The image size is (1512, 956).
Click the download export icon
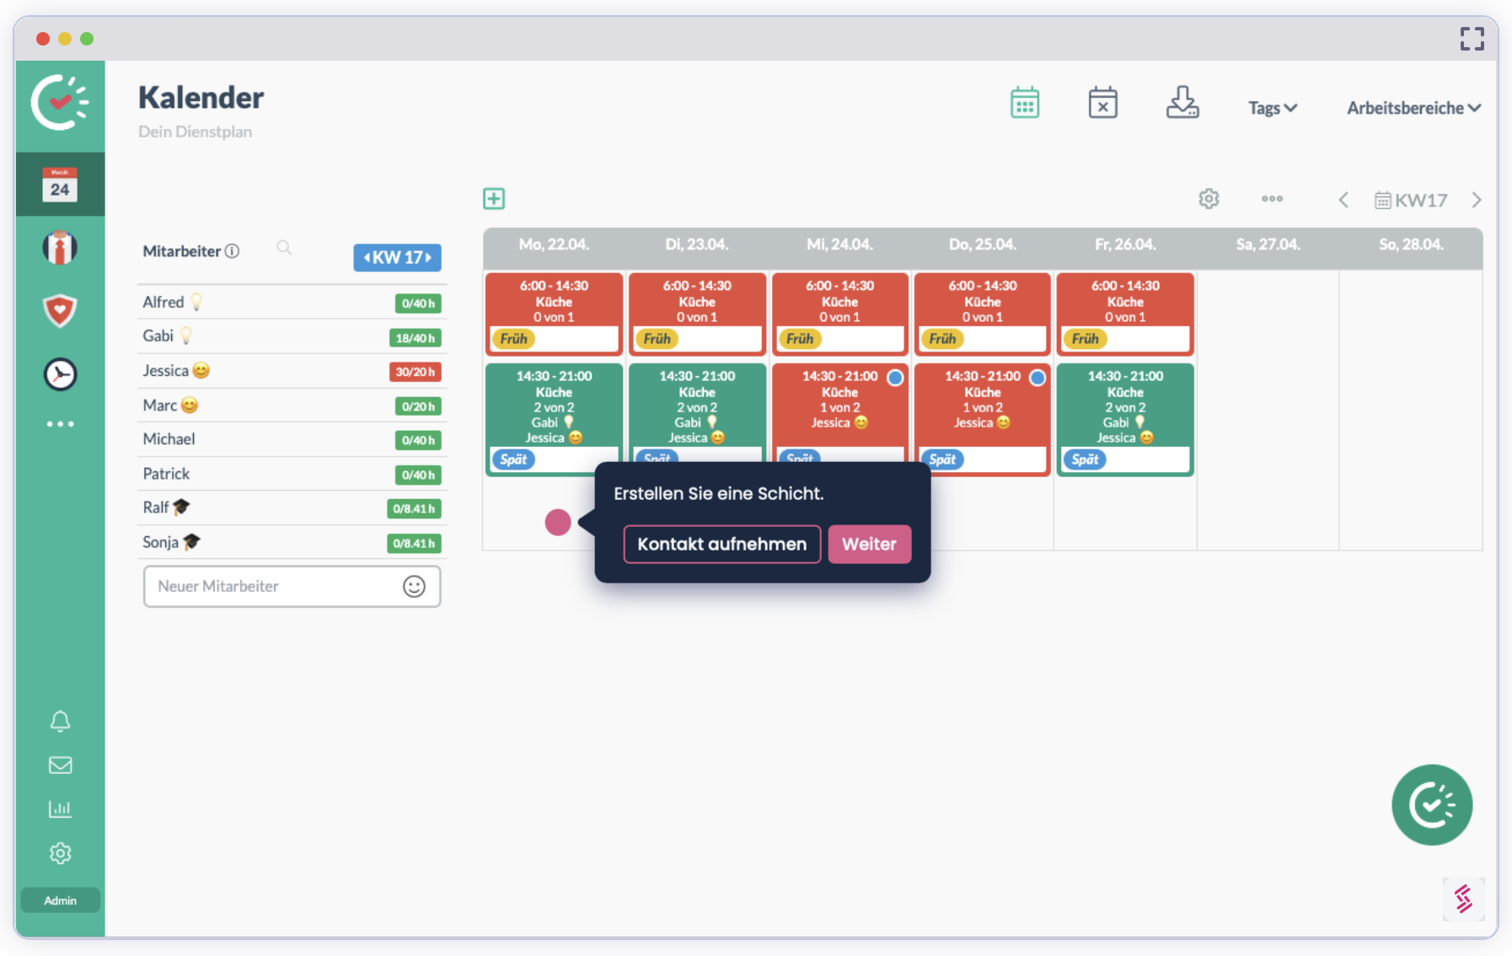[x=1182, y=104]
